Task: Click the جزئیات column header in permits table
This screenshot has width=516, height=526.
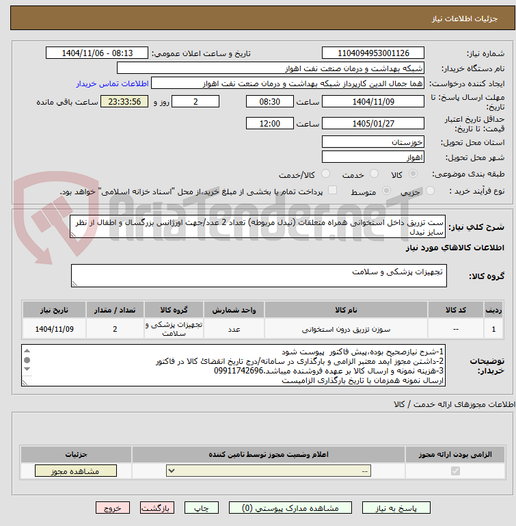Action: point(76,454)
